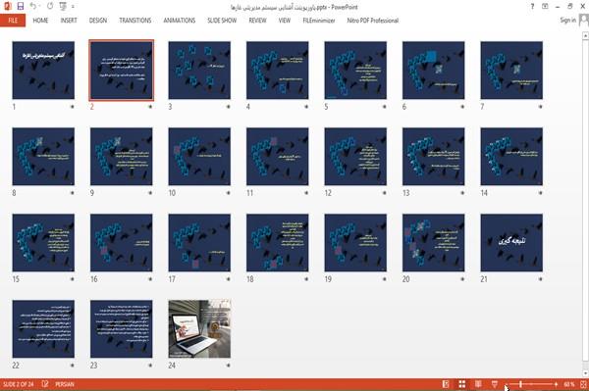Screen dimensions: 589x391
Task: Open the FILEminimizer tab
Action: [319, 21]
